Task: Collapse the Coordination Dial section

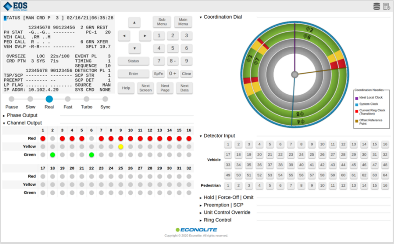Action: coord(222,17)
